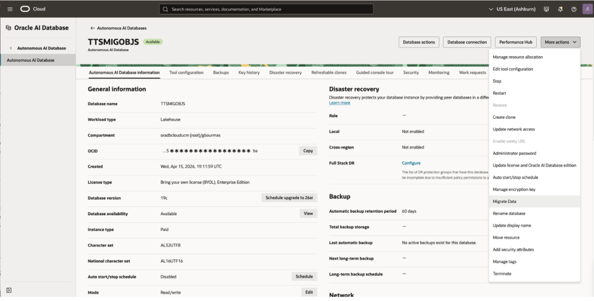Click the 60 days retention period value
Viewport: 594px width, 301px height.
[409, 211]
